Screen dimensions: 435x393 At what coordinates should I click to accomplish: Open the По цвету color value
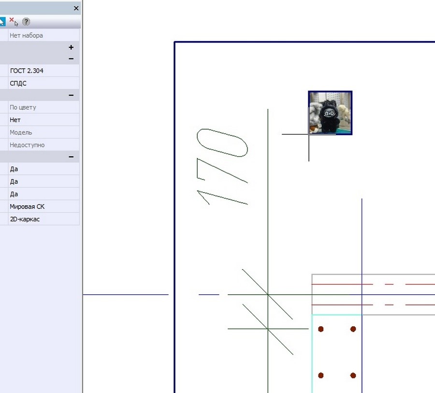point(43,107)
